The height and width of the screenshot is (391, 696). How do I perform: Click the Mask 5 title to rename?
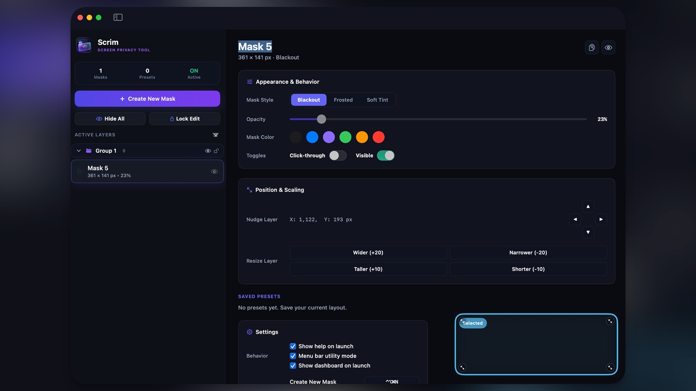click(255, 46)
